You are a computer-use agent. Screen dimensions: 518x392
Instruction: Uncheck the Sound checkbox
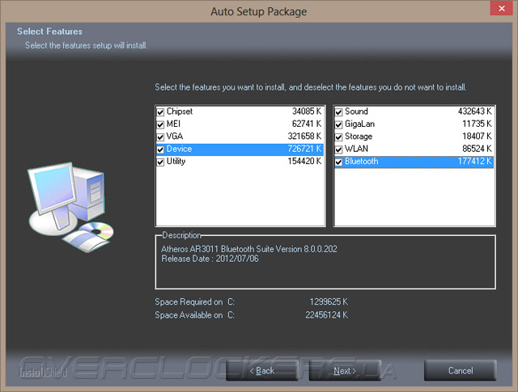338,112
